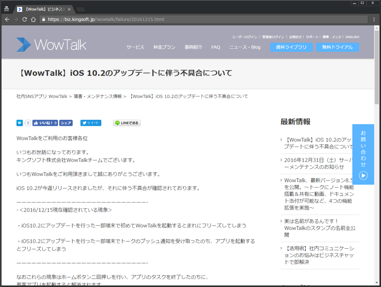The width and height of the screenshot is (381, 287).
Task: Click the お問い合わせ play arrow icon
Action: pyautogui.click(x=363, y=175)
